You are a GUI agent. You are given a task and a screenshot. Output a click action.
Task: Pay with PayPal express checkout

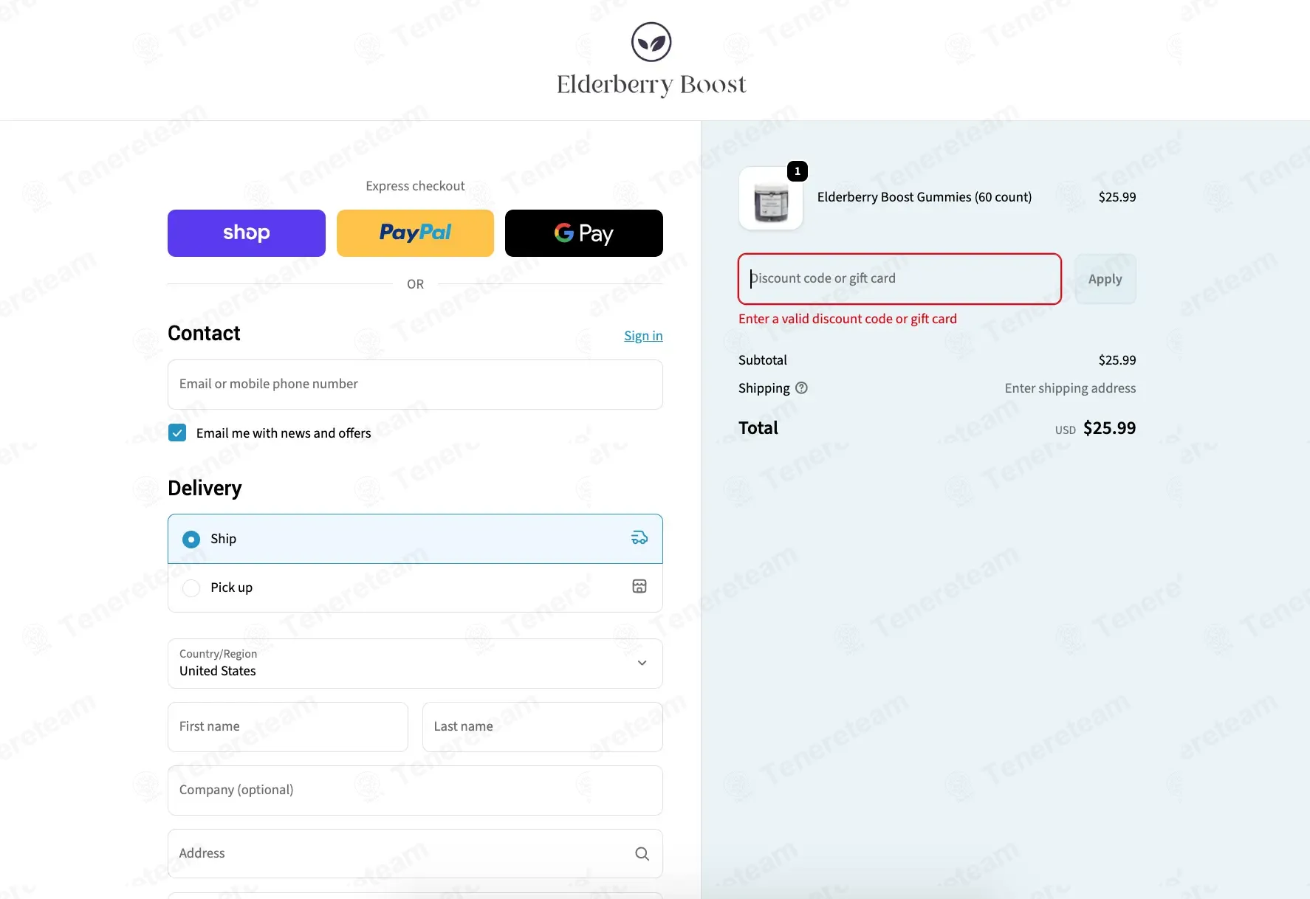(415, 233)
